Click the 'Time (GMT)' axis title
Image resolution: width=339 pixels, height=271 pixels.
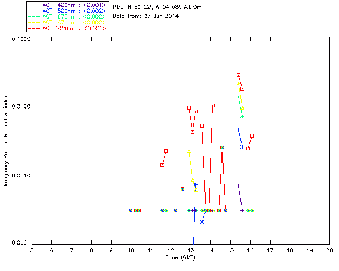(x=180, y=257)
